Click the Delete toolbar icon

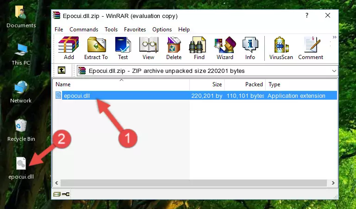tap(174, 48)
